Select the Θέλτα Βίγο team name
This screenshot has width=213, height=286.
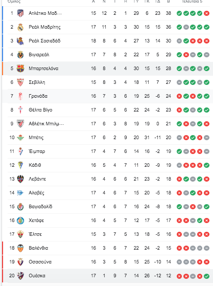pos(40,110)
